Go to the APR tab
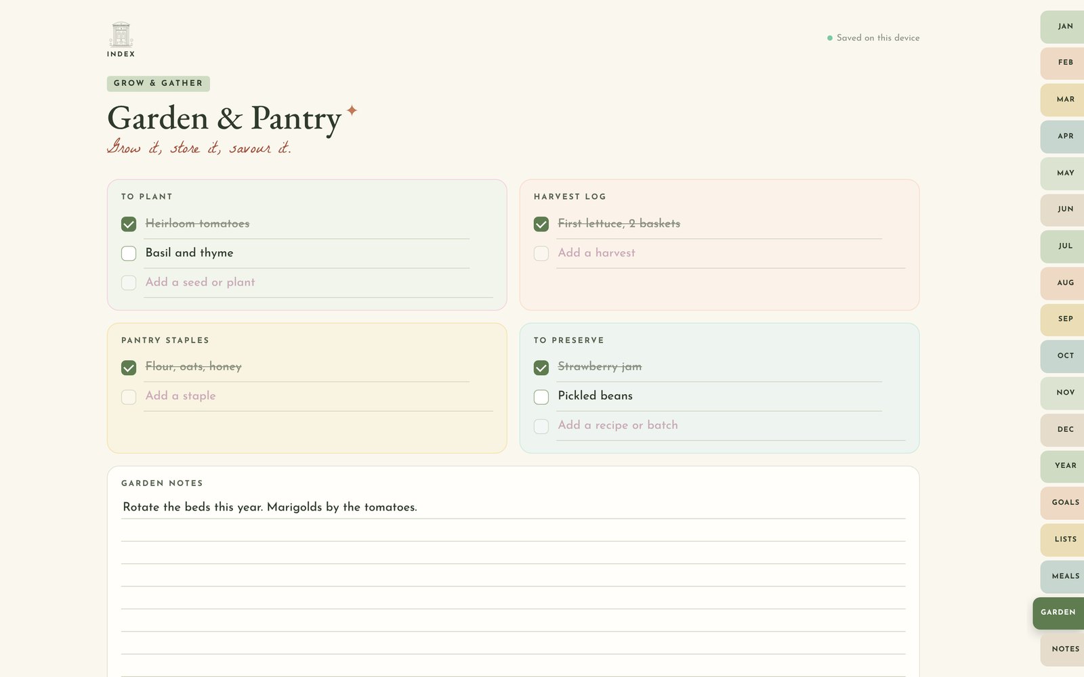The width and height of the screenshot is (1084, 677). (x=1062, y=136)
